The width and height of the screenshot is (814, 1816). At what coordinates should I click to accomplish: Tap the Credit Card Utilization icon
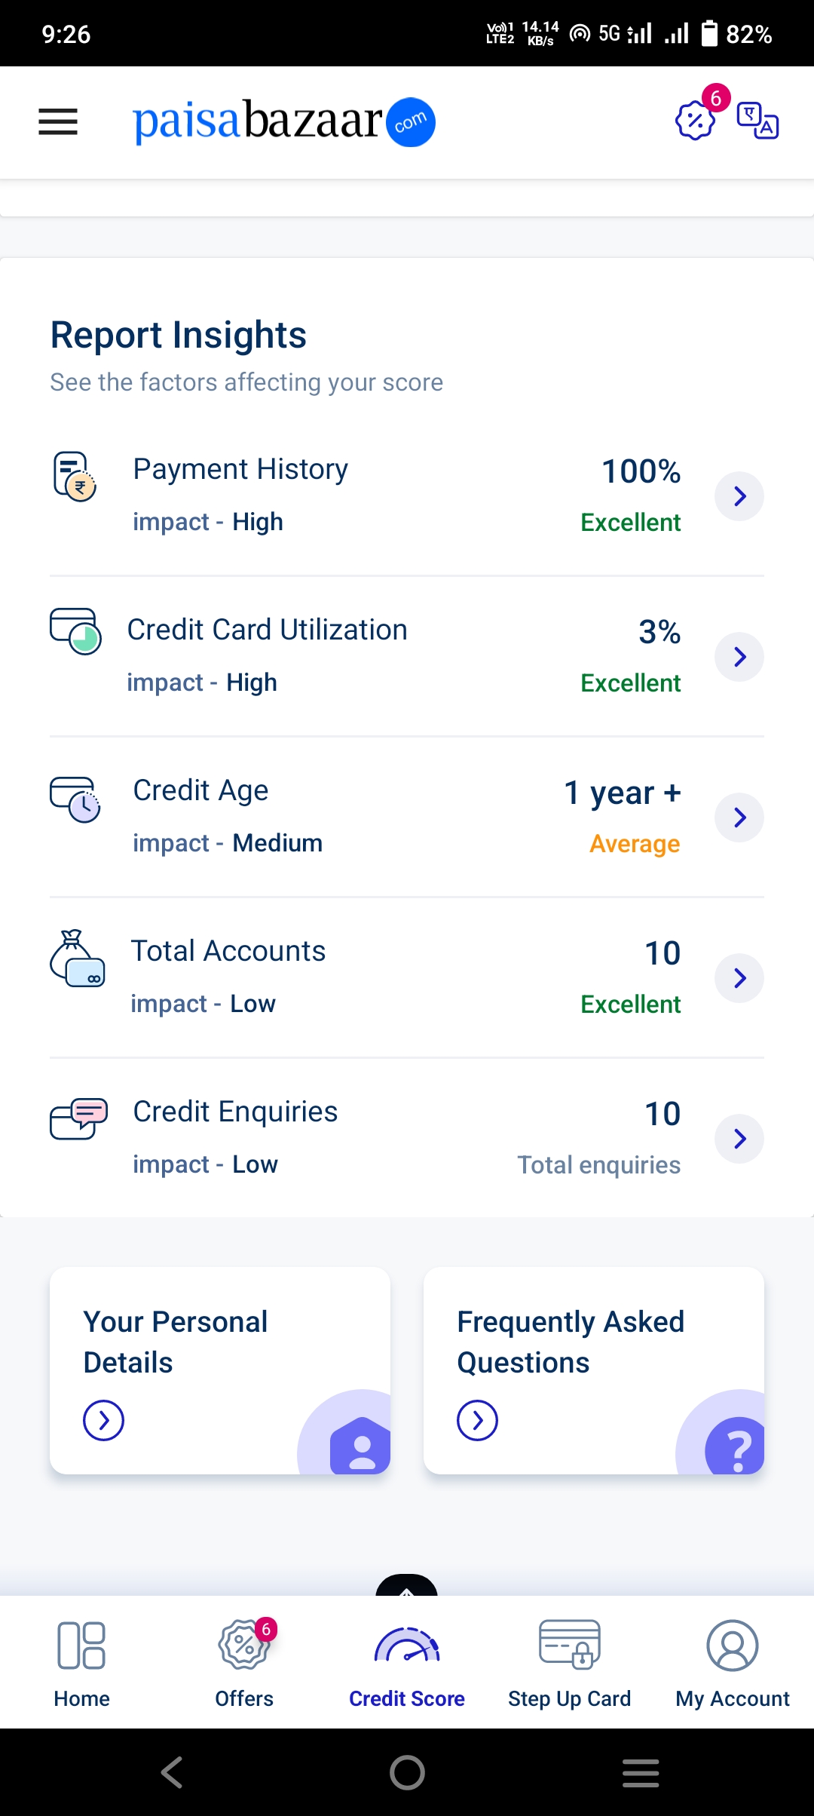(75, 631)
